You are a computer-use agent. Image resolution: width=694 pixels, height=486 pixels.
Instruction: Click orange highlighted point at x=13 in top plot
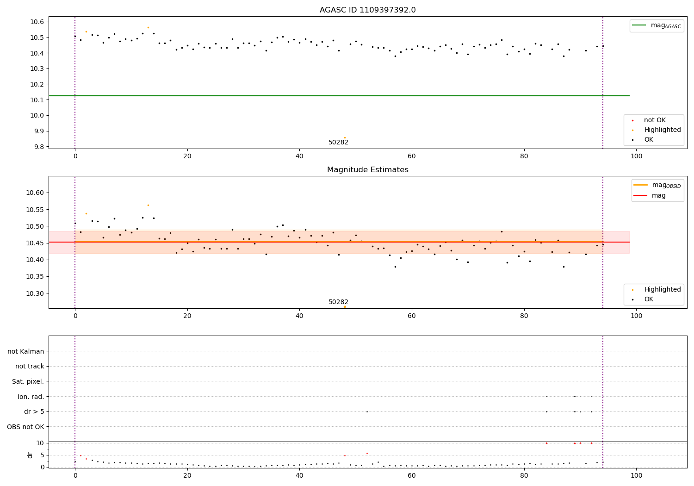tap(148, 27)
